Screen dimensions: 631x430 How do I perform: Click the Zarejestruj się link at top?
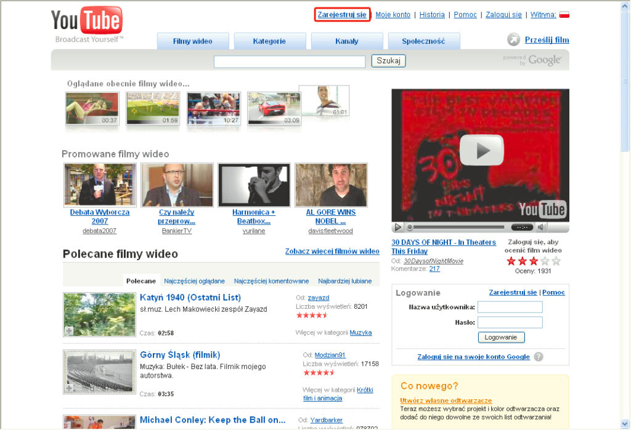342,15
